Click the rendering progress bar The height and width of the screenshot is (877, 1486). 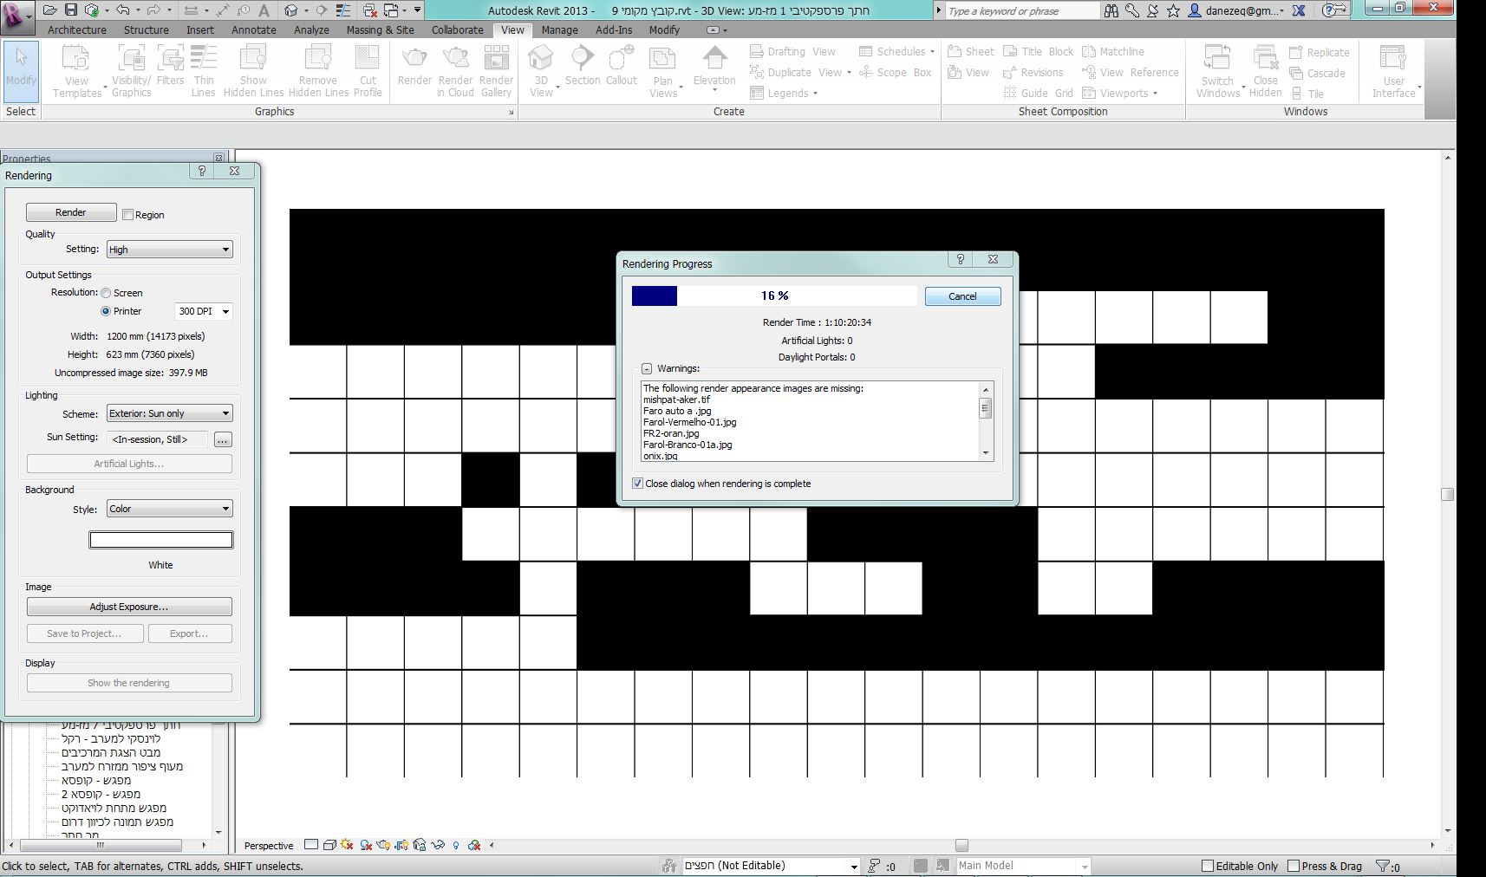pyautogui.click(x=774, y=296)
